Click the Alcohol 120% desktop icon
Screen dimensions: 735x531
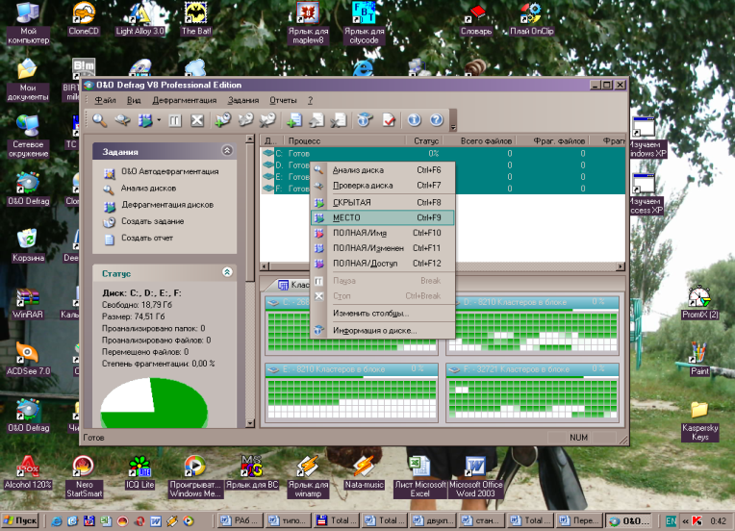28,472
